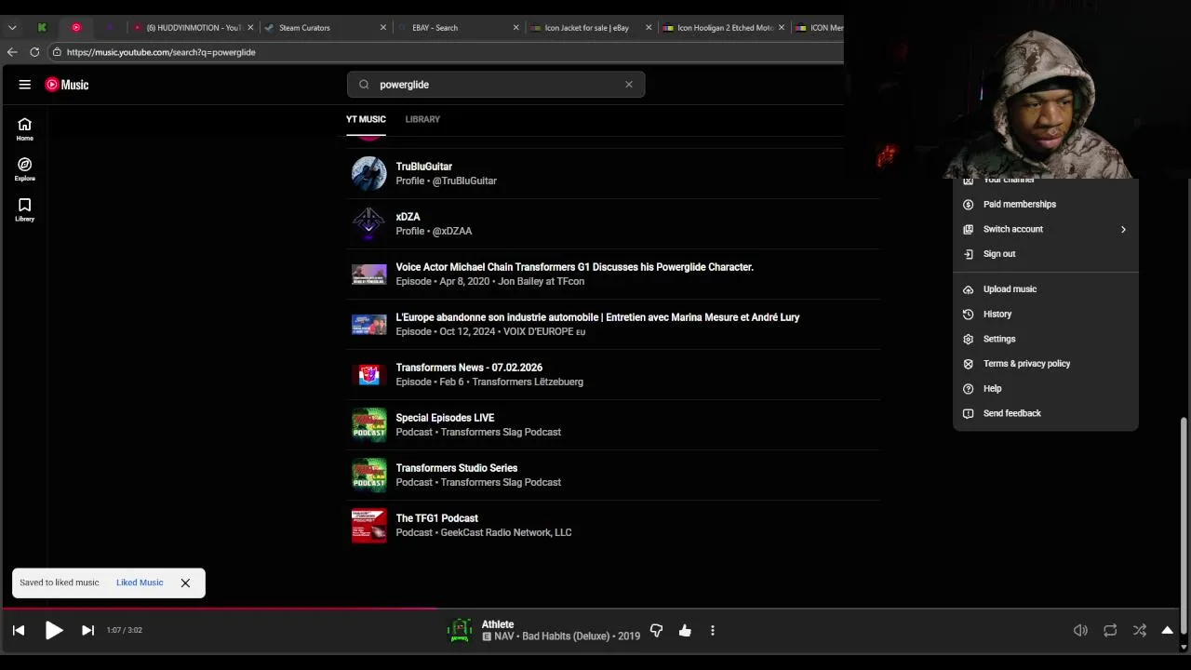
Task: Seek on the song progress bar
Action: click(x=590, y=610)
